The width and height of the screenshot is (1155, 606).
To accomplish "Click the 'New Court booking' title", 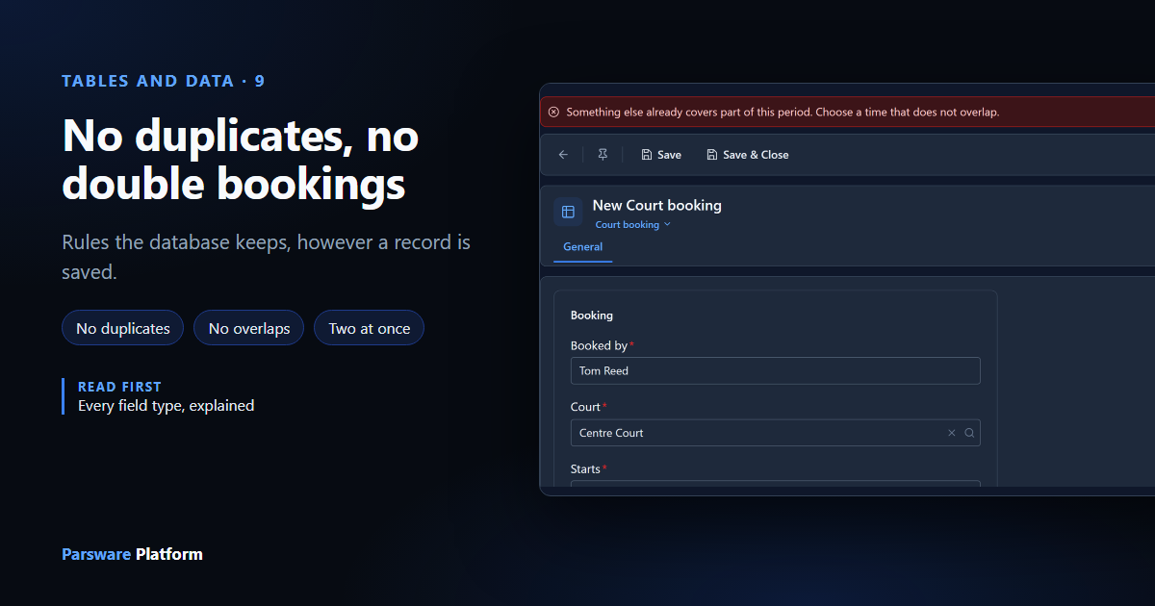I will 657,205.
